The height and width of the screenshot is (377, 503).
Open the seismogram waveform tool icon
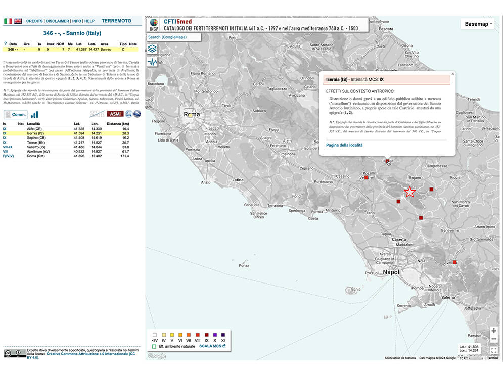152,62
